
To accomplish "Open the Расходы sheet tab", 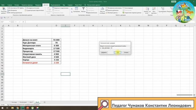I will (14, 102).
